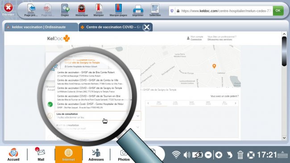290x163 pixels.
Task: Show next days with calendar right arrow
Action: click(236, 103)
